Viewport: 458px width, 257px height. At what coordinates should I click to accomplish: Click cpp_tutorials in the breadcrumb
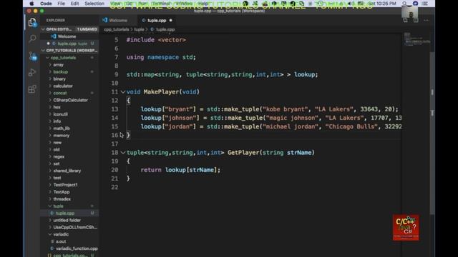pyautogui.click(x=116, y=29)
